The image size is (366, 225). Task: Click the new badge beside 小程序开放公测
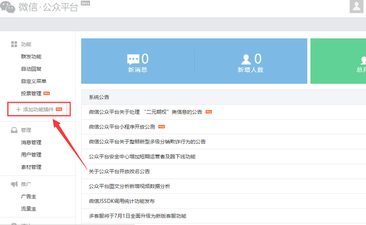(x=161, y=126)
